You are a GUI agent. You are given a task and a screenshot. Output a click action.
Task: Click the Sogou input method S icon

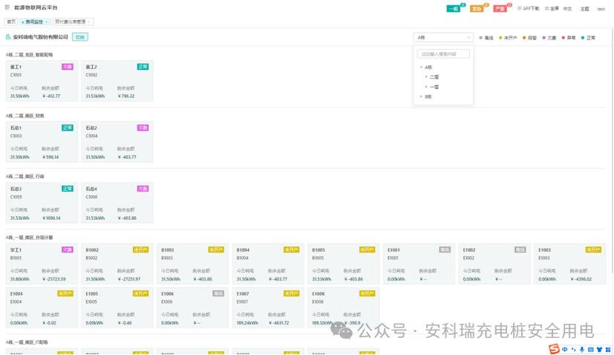tap(554, 349)
